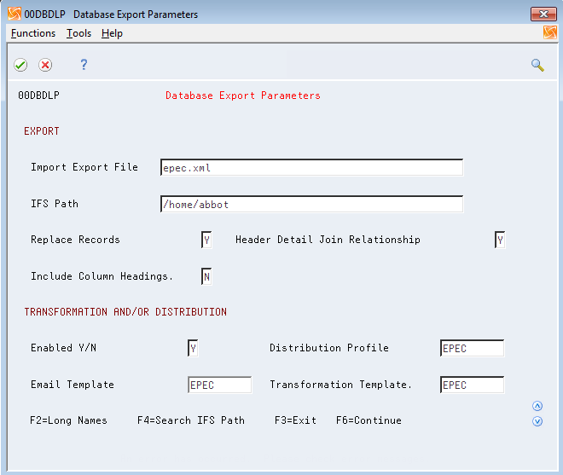Click the IFS Path label
Screen dimensions: 563x475
pos(55,204)
